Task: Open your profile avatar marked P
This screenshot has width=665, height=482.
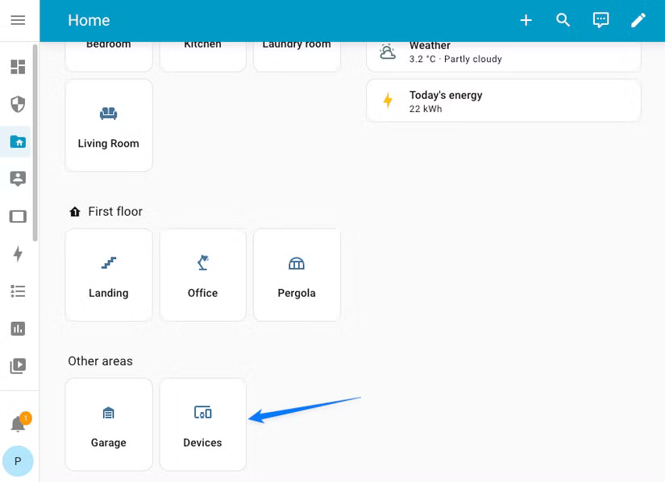Action: tap(18, 461)
